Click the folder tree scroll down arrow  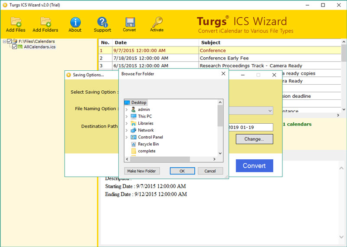[220, 153]
